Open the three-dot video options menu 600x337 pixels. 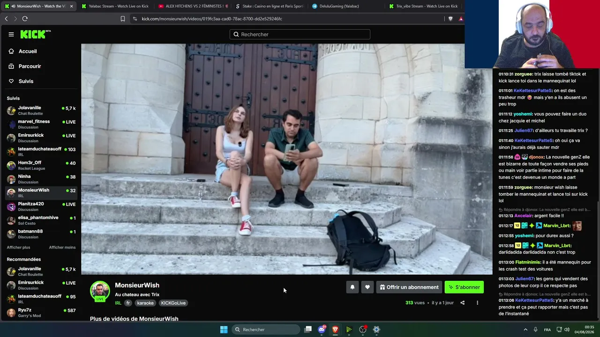477,303
